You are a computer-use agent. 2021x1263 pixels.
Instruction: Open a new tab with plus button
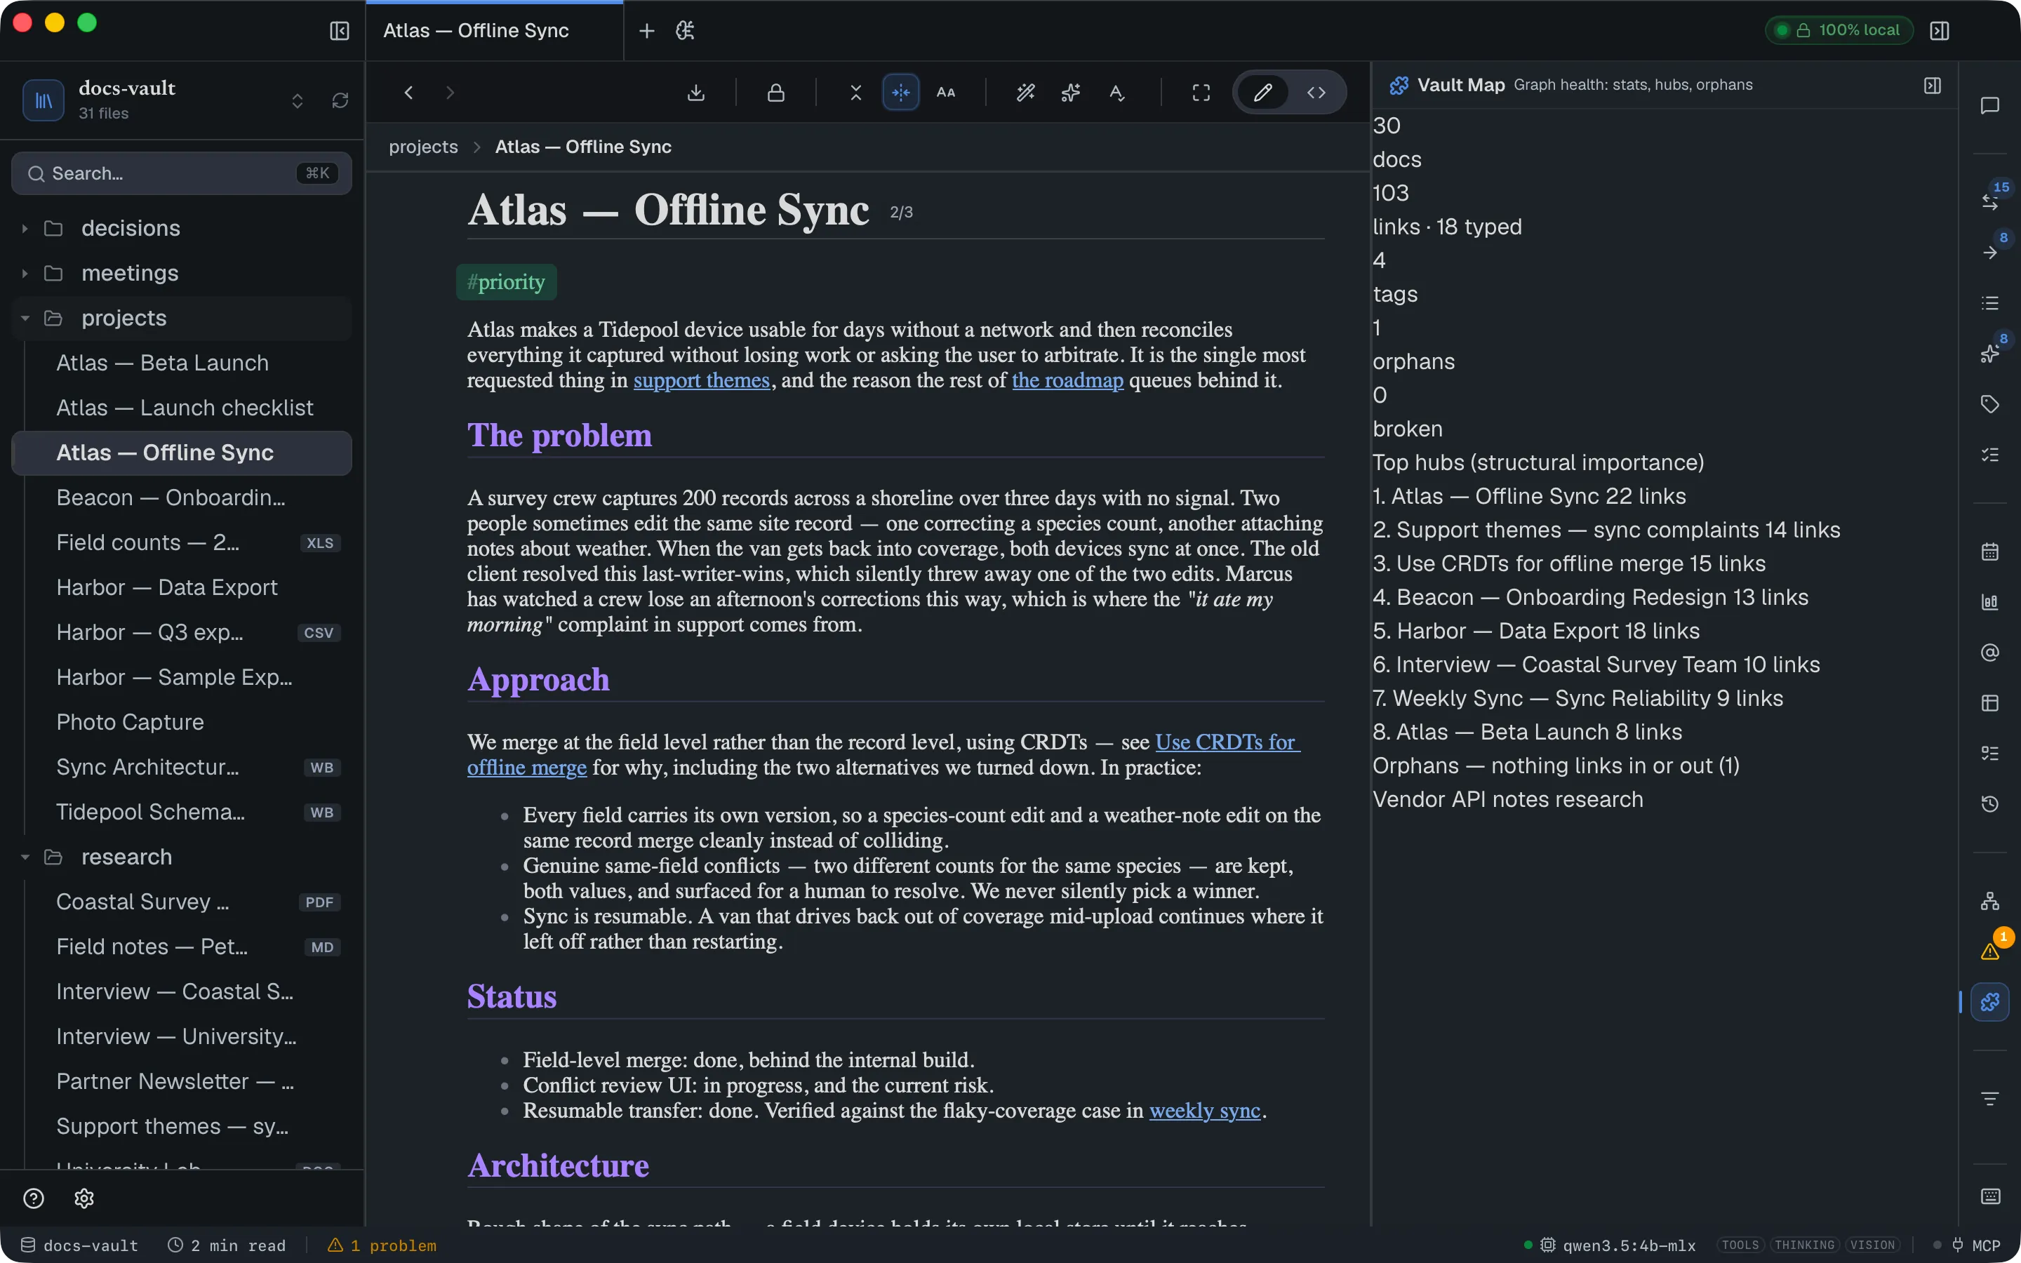(646, 31)
